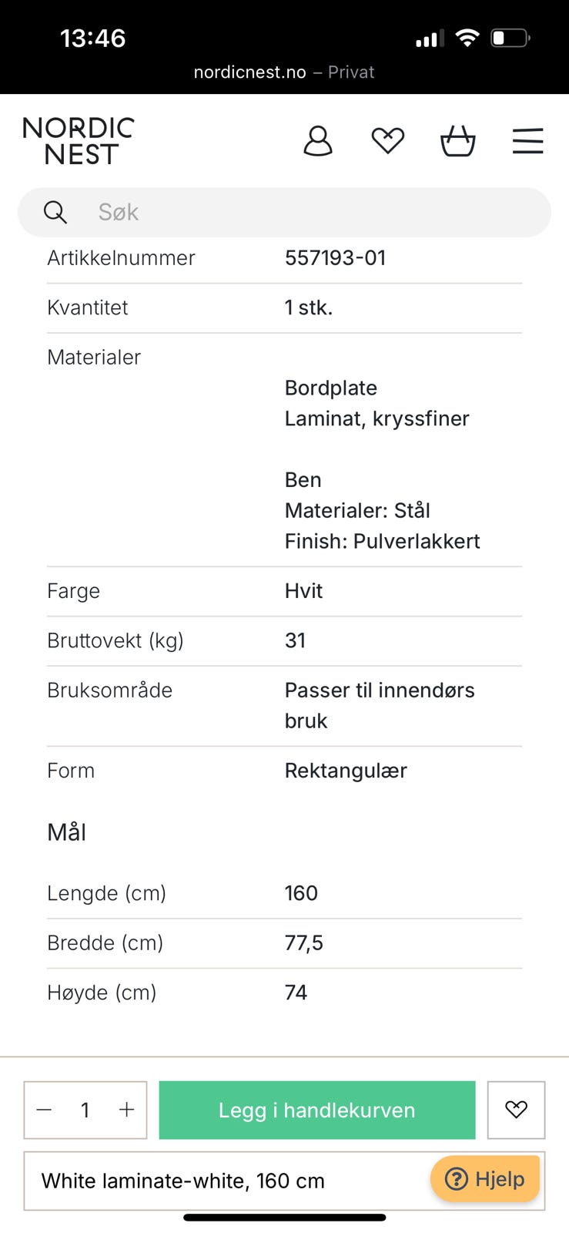
Task: Open the user account icon
Action: 318,141
